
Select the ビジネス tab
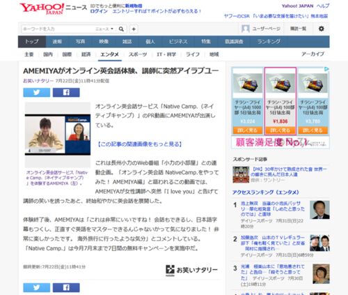coord(178,42)
